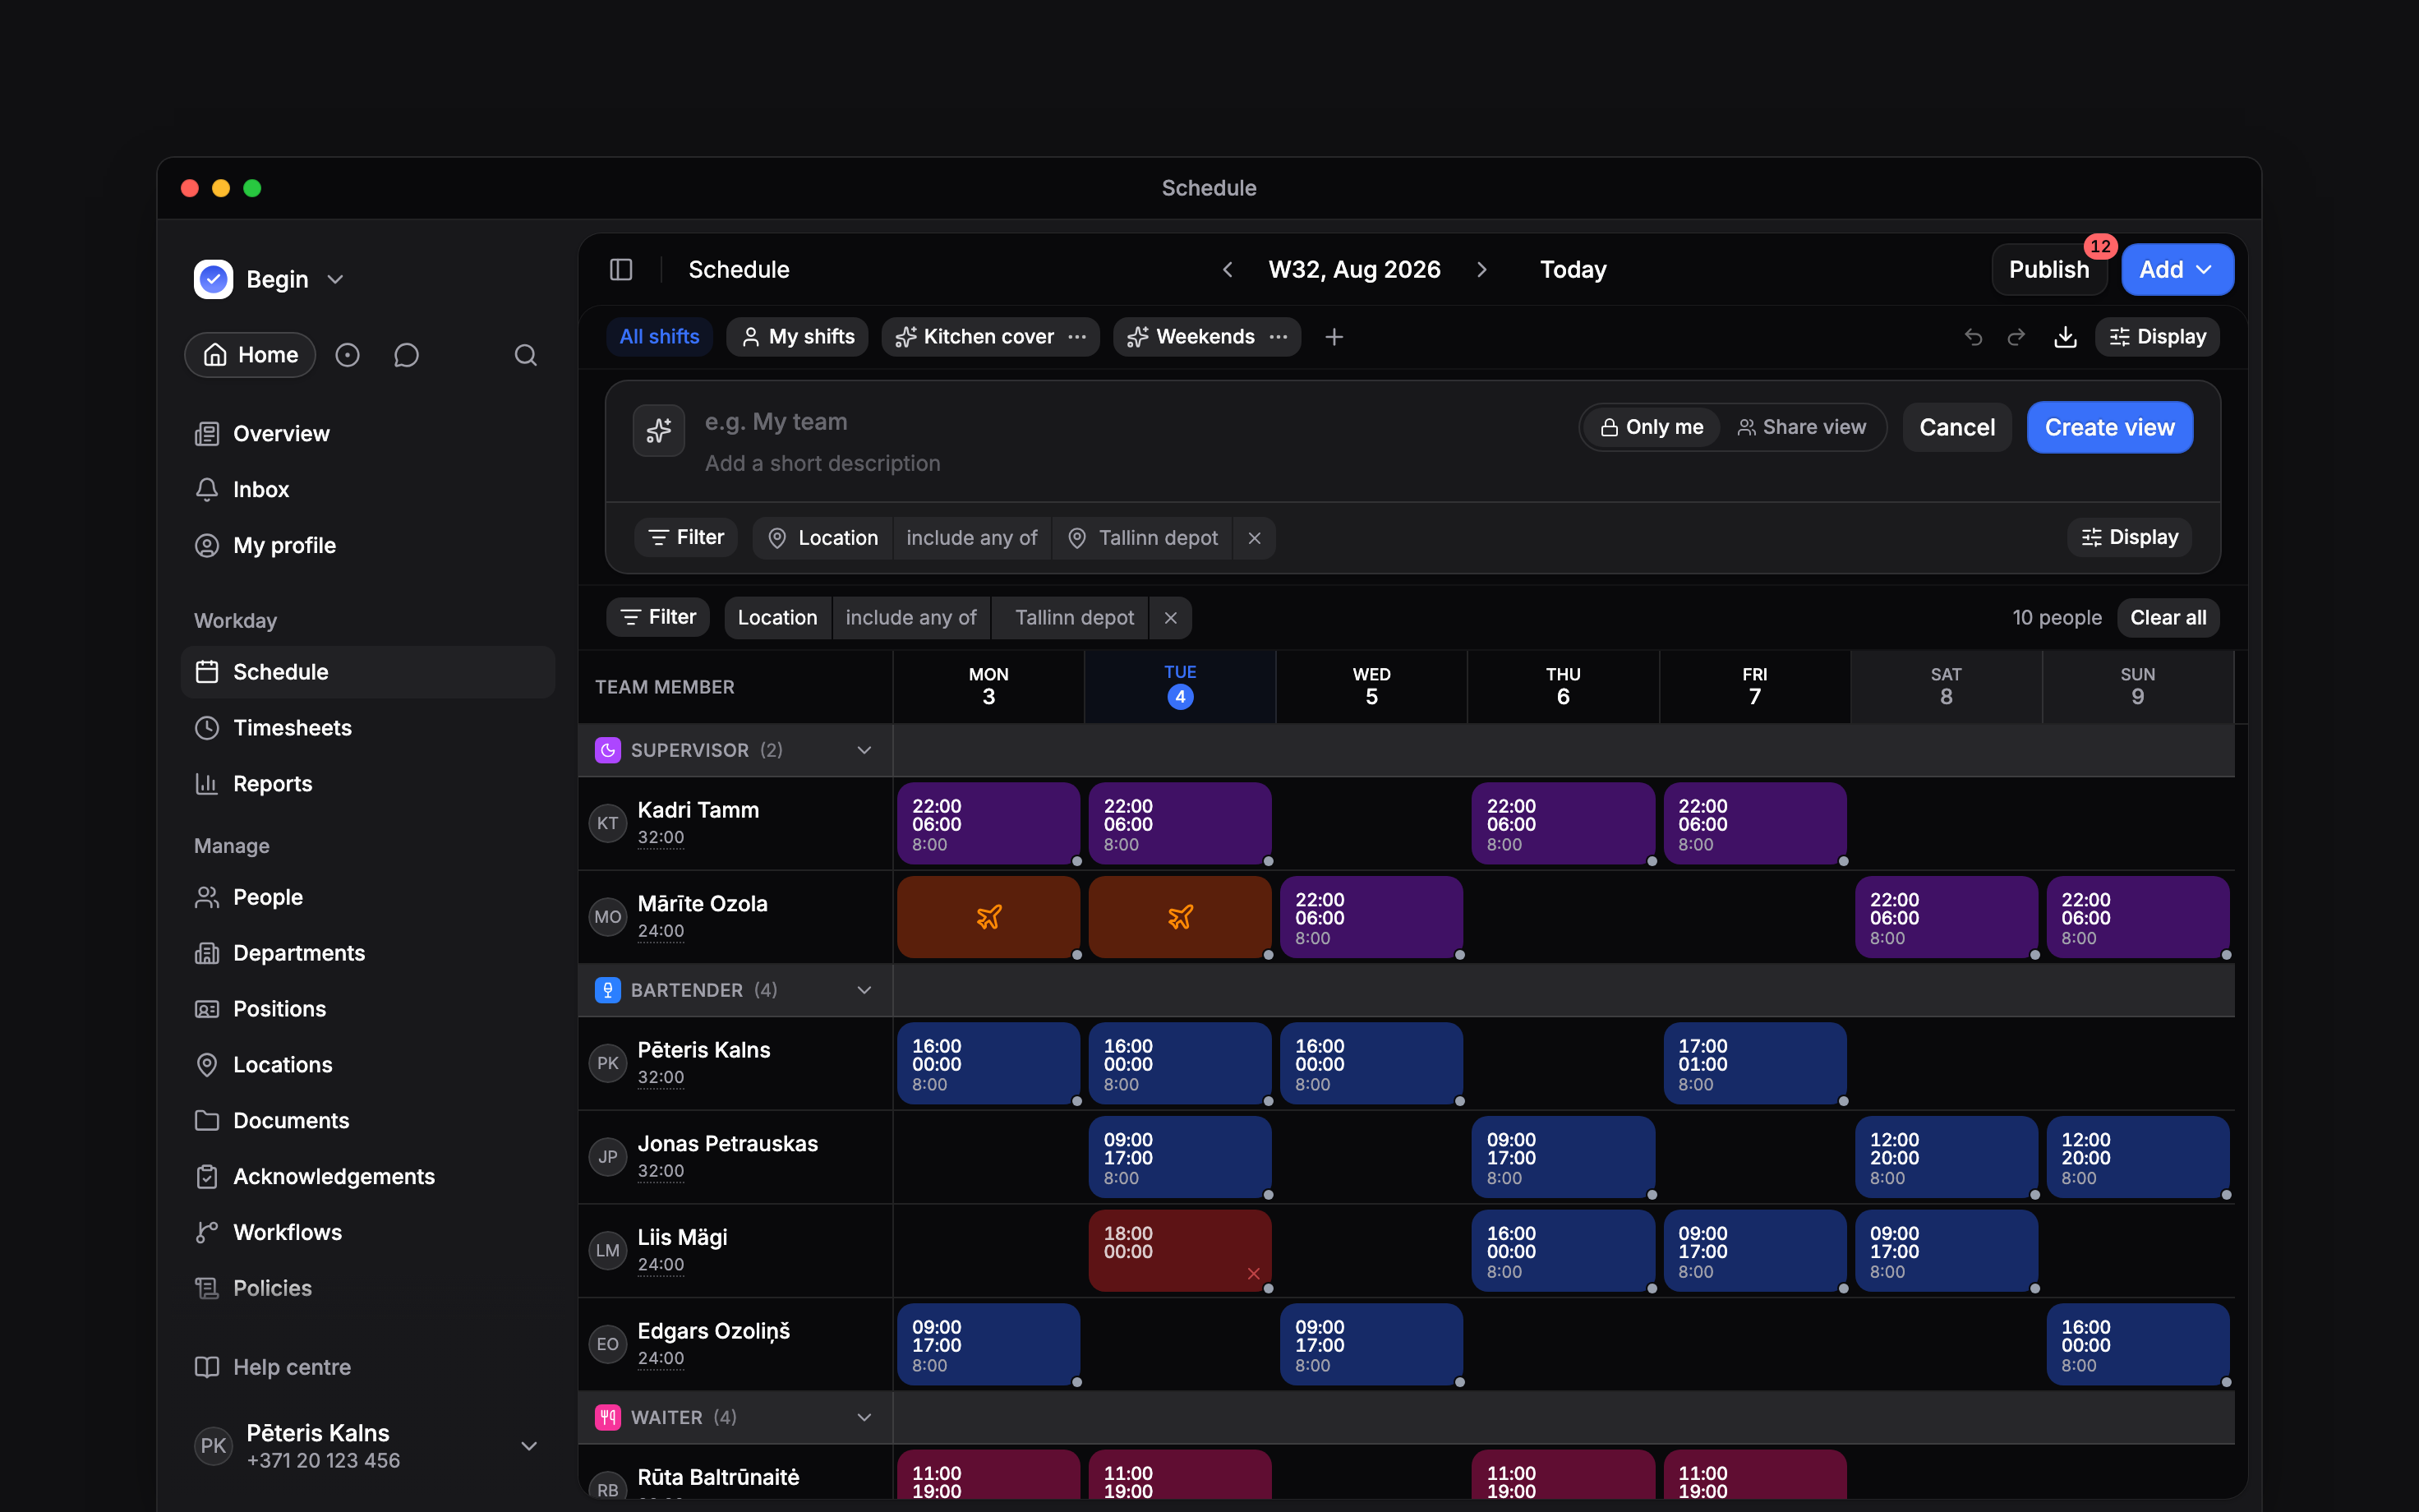Dismiss Liis Mägi's Tuesday conflict shift marker
Viewport: 2419px width, 1512px height.
pos(1254,1273)
